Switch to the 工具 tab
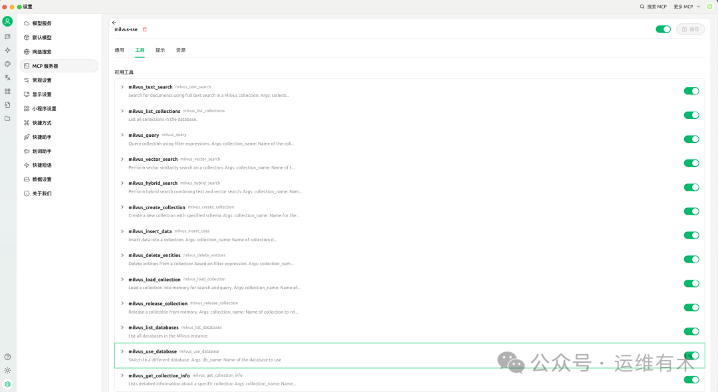Screen dimensions: 718x392 pos(140,50)
